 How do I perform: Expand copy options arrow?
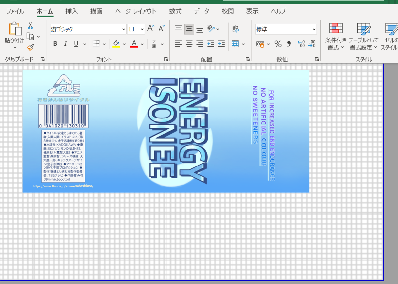coord(38,37)
